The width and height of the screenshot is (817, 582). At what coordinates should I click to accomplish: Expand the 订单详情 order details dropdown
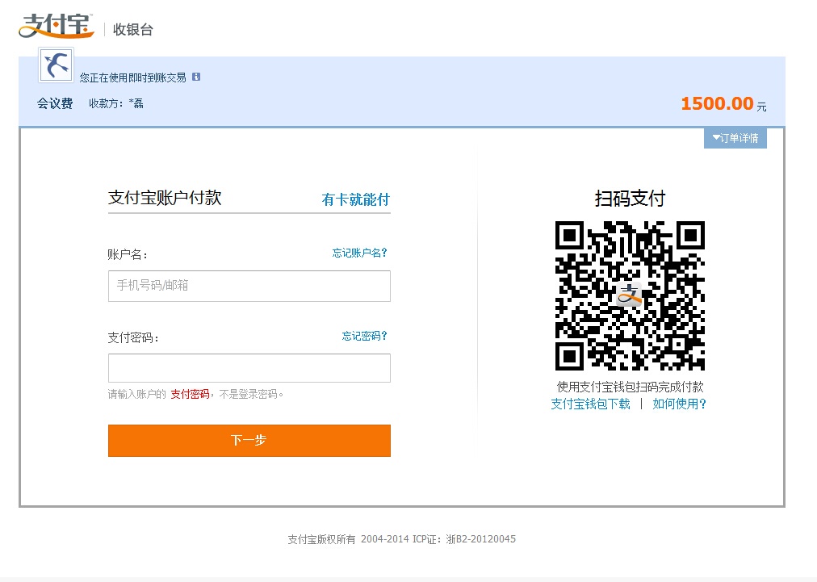tap(735, 138)
